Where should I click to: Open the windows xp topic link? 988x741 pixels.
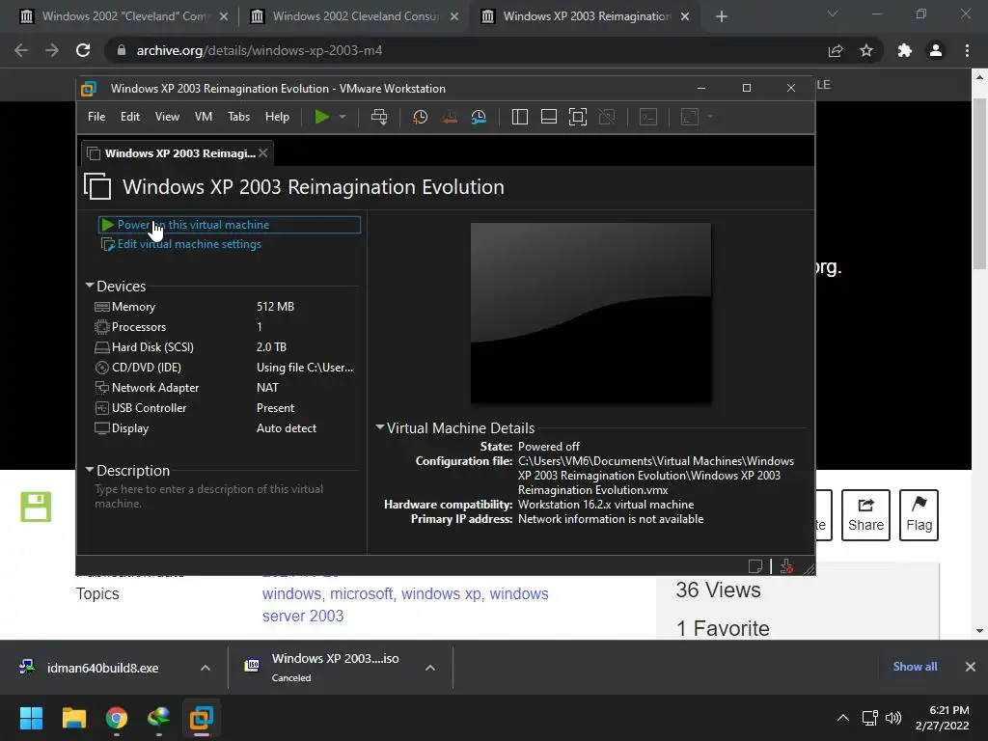[x=441, y=594]
